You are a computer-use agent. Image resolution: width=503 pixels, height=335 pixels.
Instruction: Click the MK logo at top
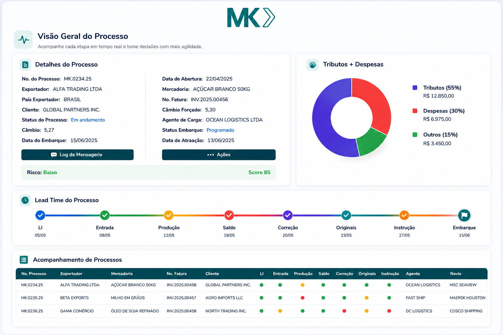click(251, 18)
